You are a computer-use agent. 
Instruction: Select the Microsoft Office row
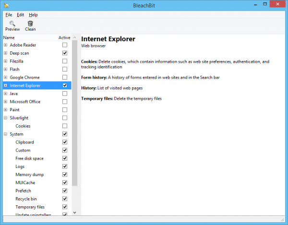click(37, 102)
